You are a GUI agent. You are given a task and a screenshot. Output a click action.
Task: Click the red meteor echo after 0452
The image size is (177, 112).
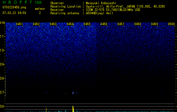coord(46,93)
